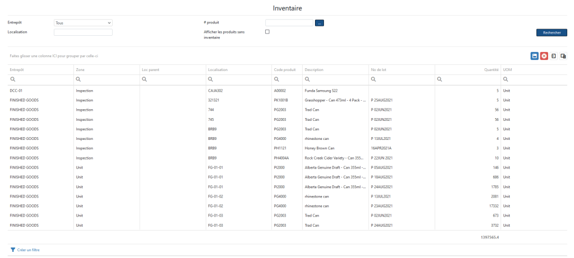Click the search icon under Code produit column

[x=276, y=79]
